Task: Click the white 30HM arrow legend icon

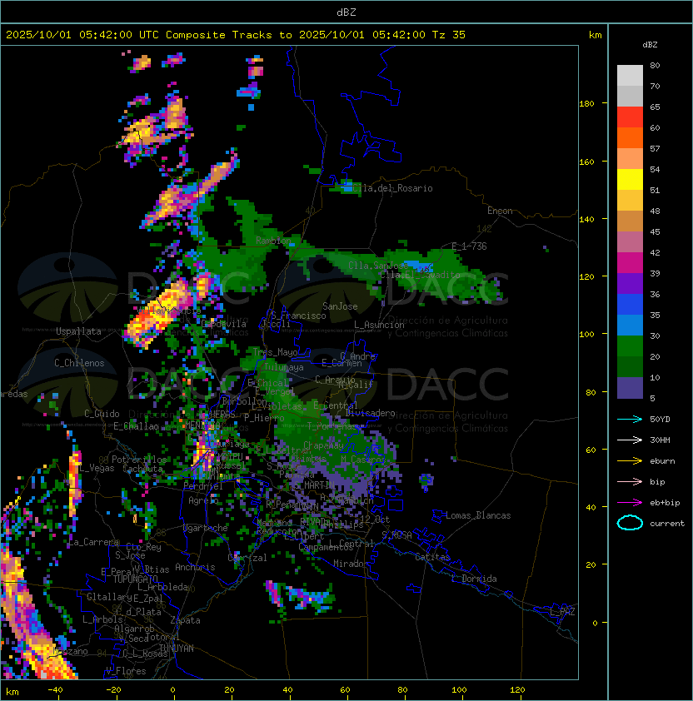Action: 630,440
